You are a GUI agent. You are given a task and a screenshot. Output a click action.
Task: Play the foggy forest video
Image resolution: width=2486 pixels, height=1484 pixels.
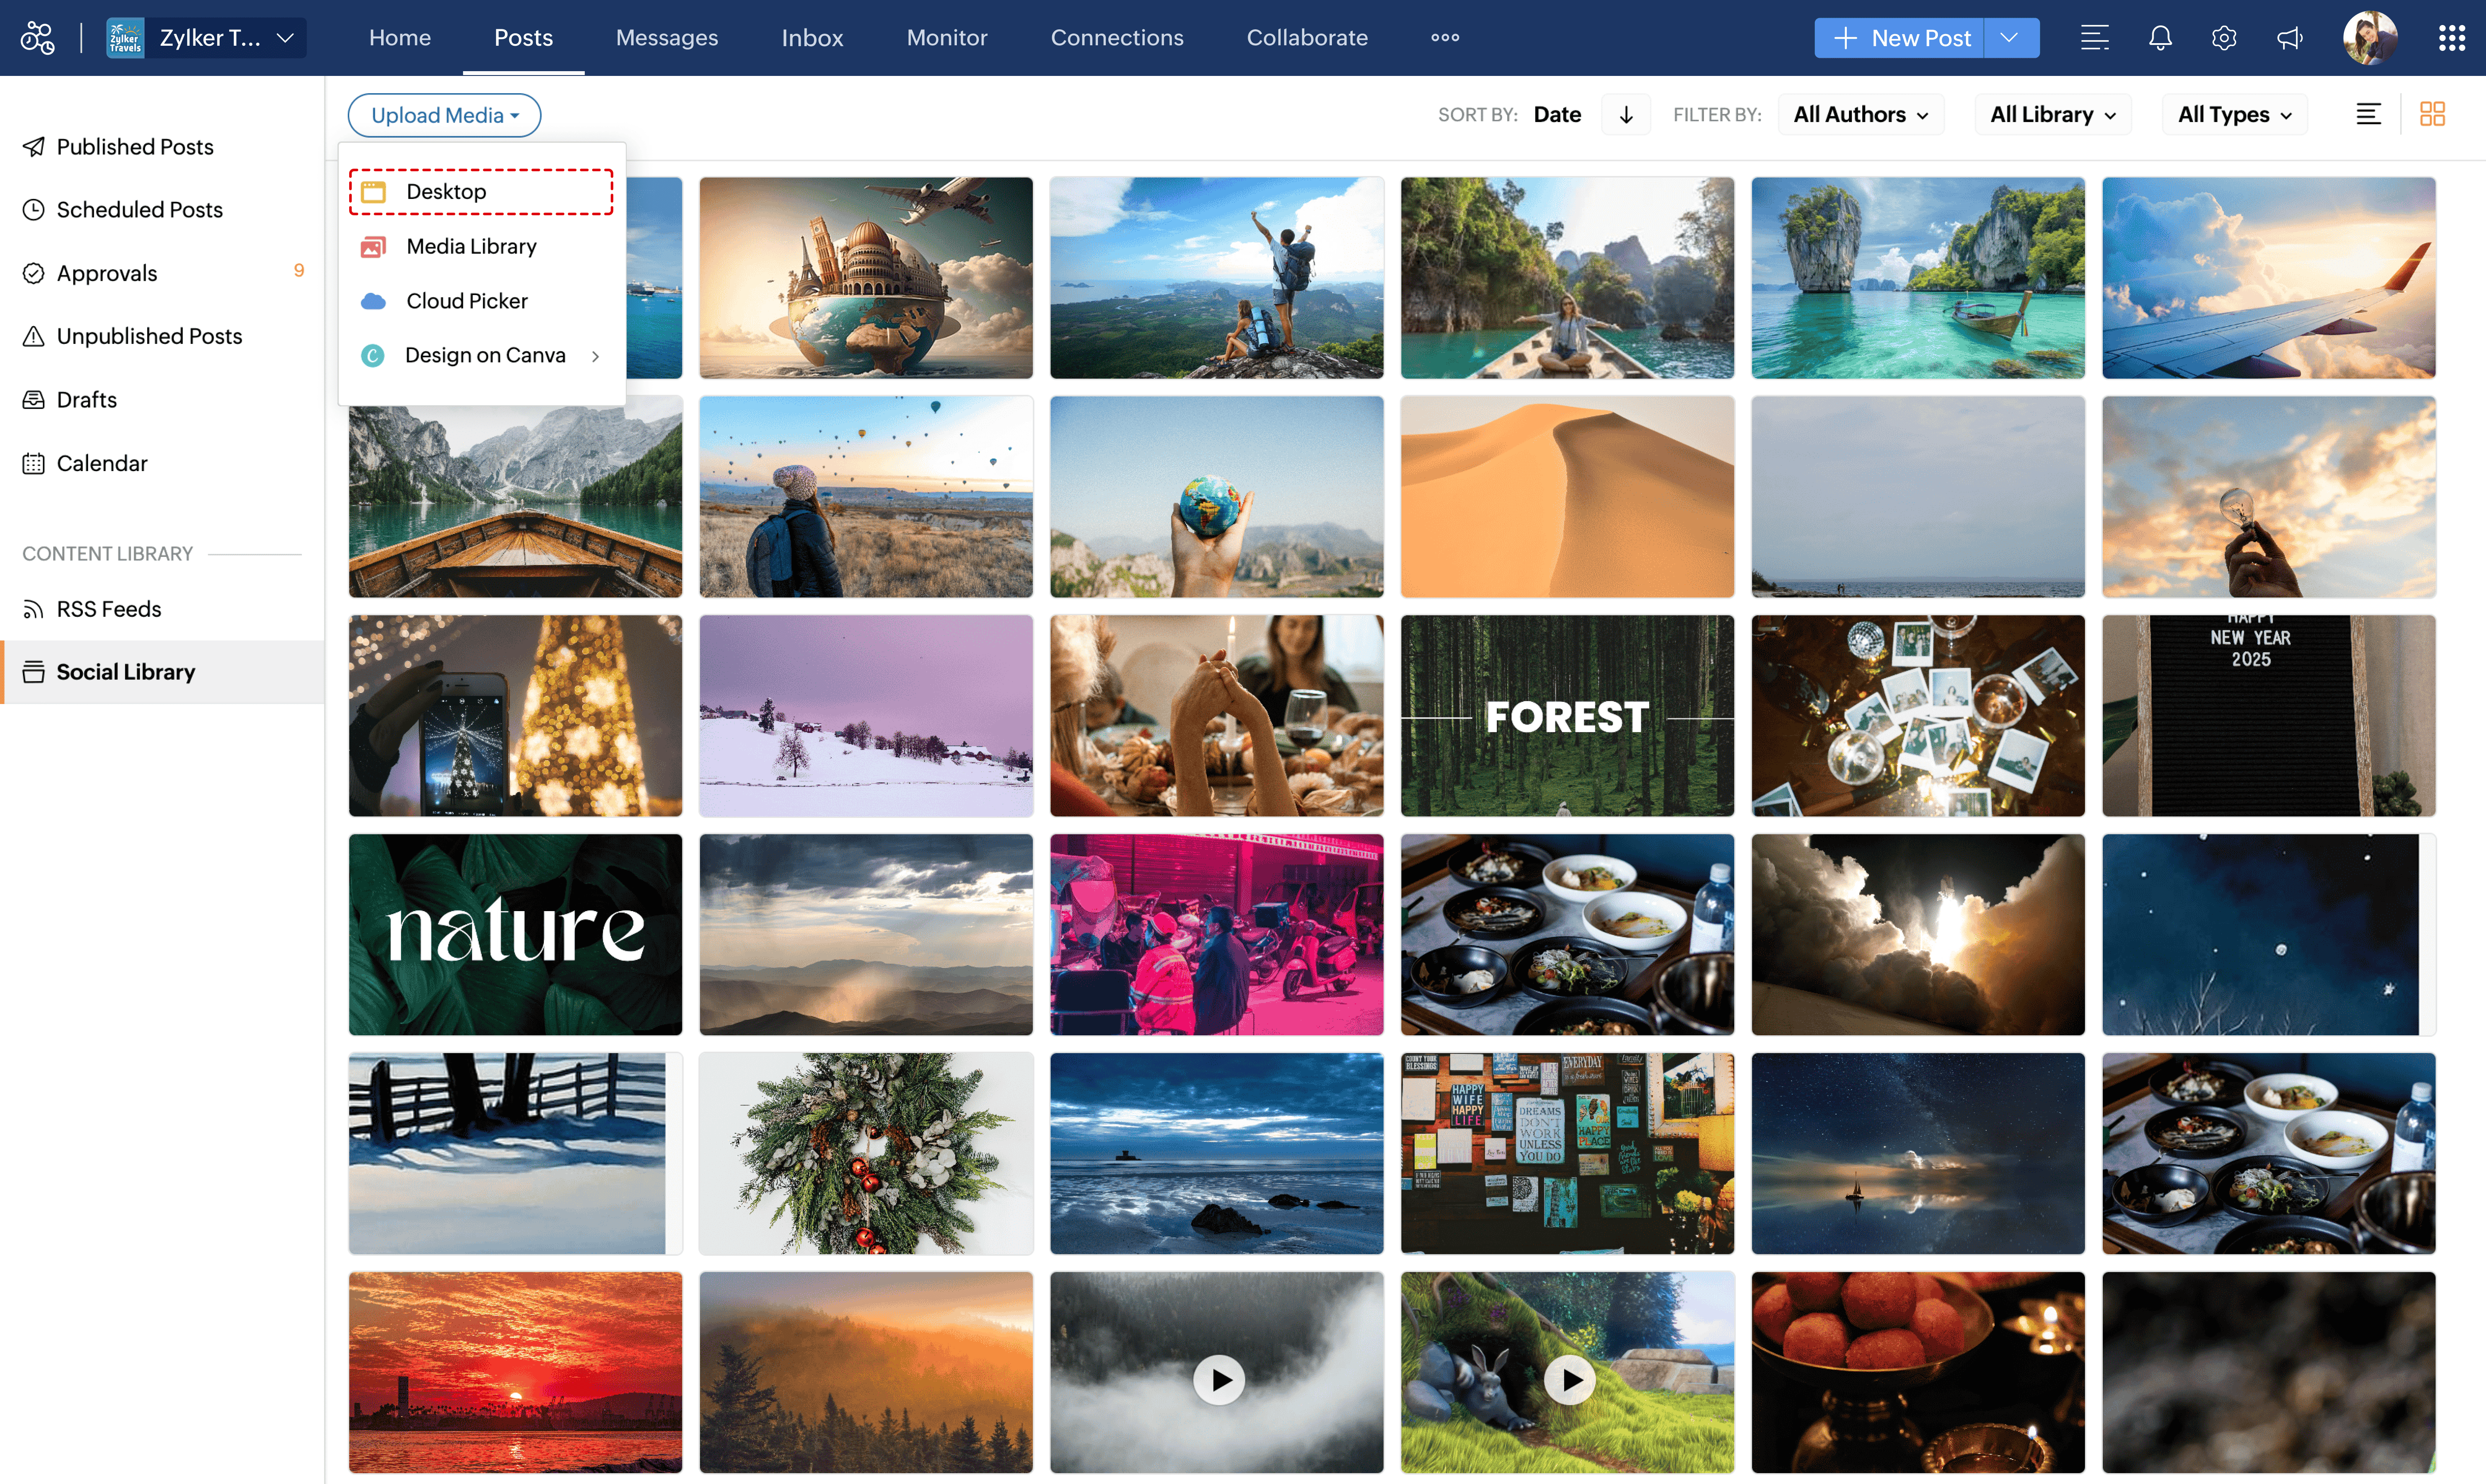pyautogui.click(x=1218, y=1380)
